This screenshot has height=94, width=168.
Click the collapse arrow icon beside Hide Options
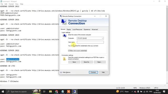[x=61, y=72]
